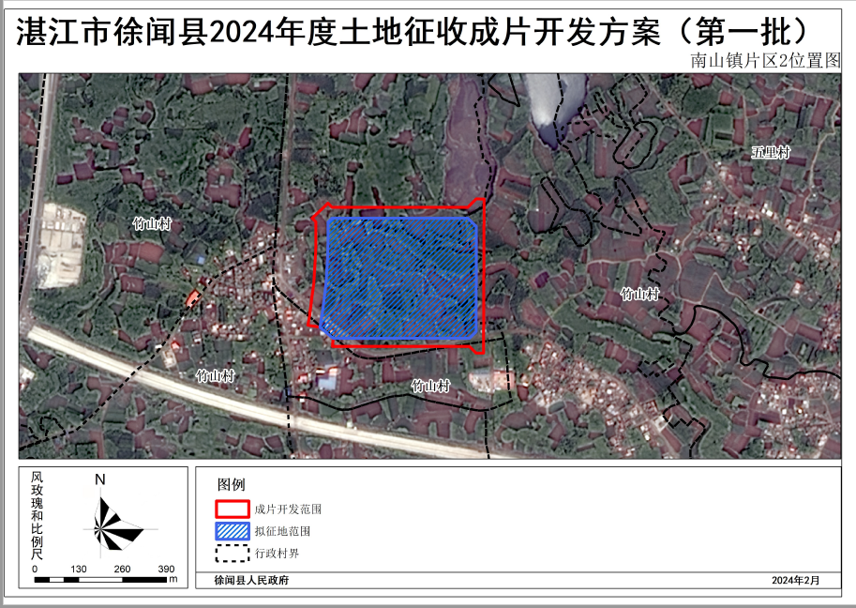Click the legend label 成片开发范围
856x608 pixels.
288,509
